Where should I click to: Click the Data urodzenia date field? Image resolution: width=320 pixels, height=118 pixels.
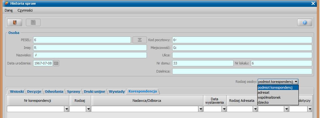coord(43,63)
